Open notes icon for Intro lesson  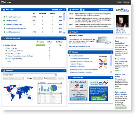click(x=50, y=48)
